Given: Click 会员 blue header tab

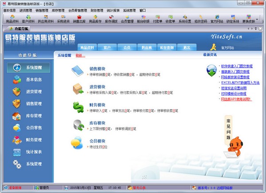Looking at the screenshot, I should click(x=127, y=47).
